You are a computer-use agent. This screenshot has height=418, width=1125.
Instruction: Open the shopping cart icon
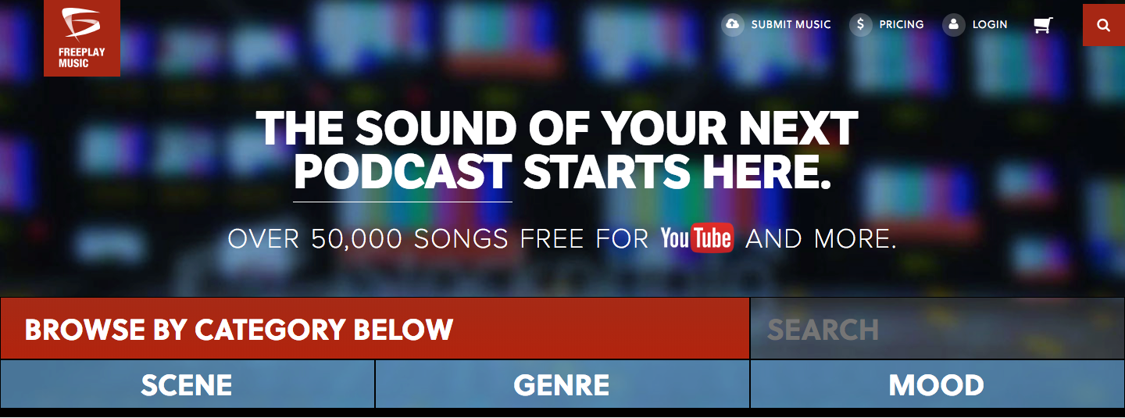click(x=1043, y=26)
